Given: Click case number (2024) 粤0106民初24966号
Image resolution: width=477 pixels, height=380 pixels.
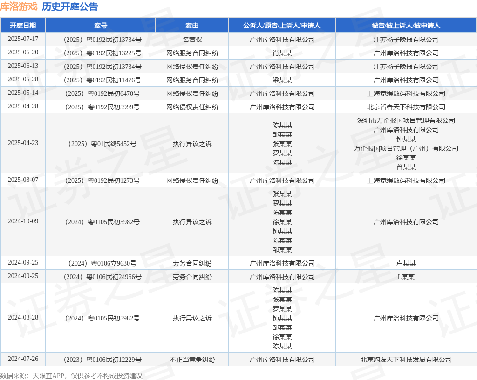Looking at the screenshot, I should pos(102,277).
